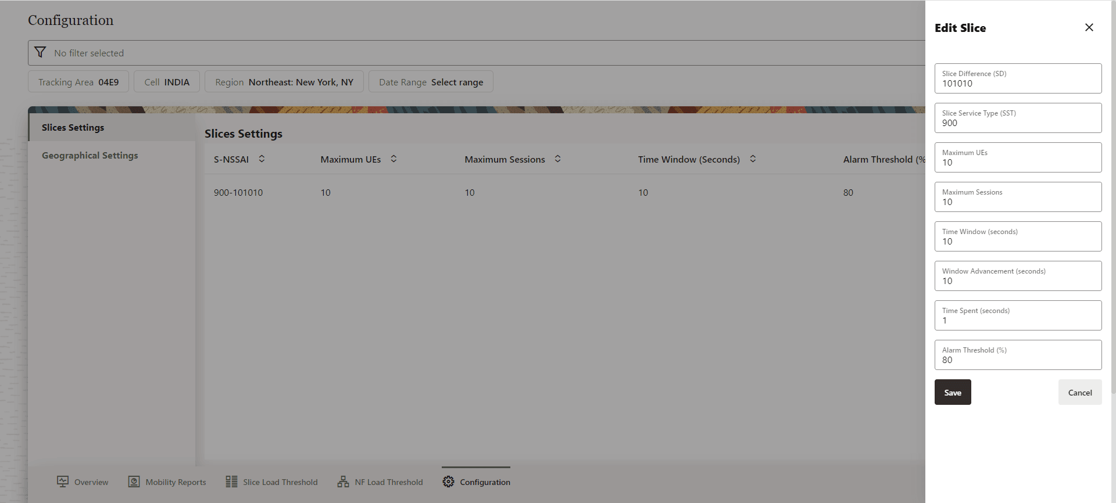Open the Cell INDIA filter
1116x503 pixels.
point(167,82)
